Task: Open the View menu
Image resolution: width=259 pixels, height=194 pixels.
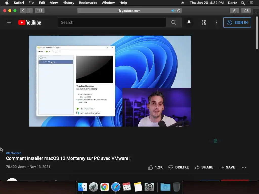Action: point(54,3)
